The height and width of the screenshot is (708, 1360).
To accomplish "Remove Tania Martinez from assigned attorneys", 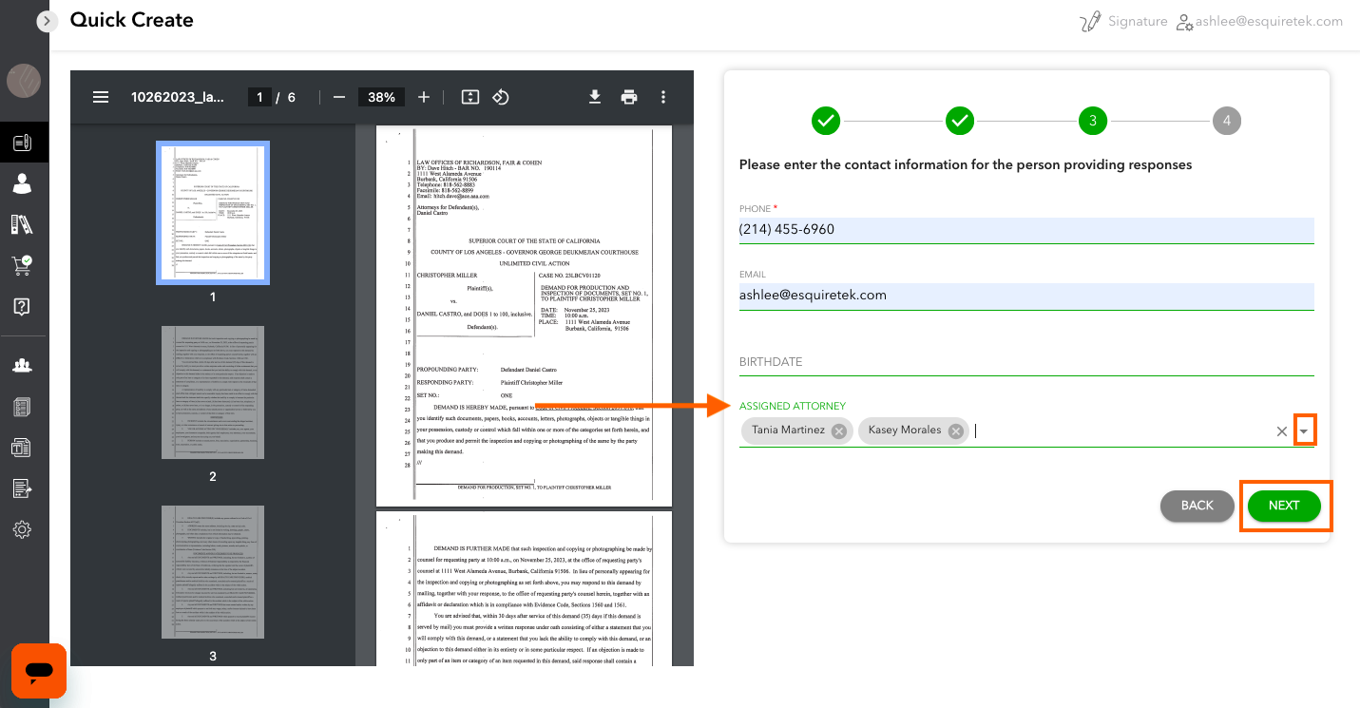I will point(838,431).
